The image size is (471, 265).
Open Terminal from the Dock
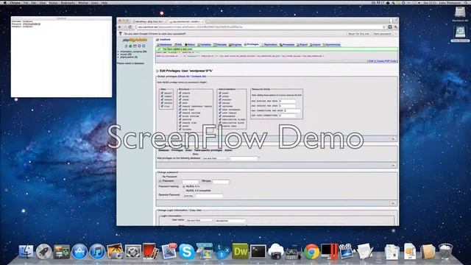258,251
